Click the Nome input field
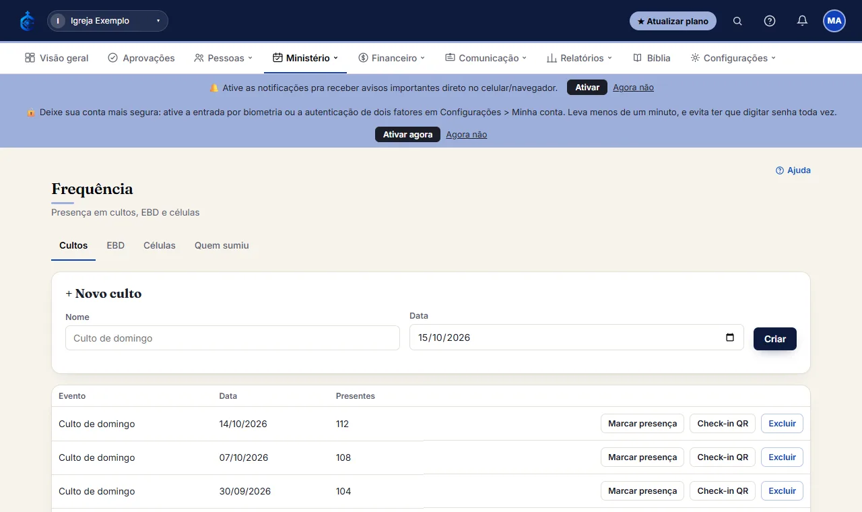Screen dimensions: 862x512 point(232,338)
